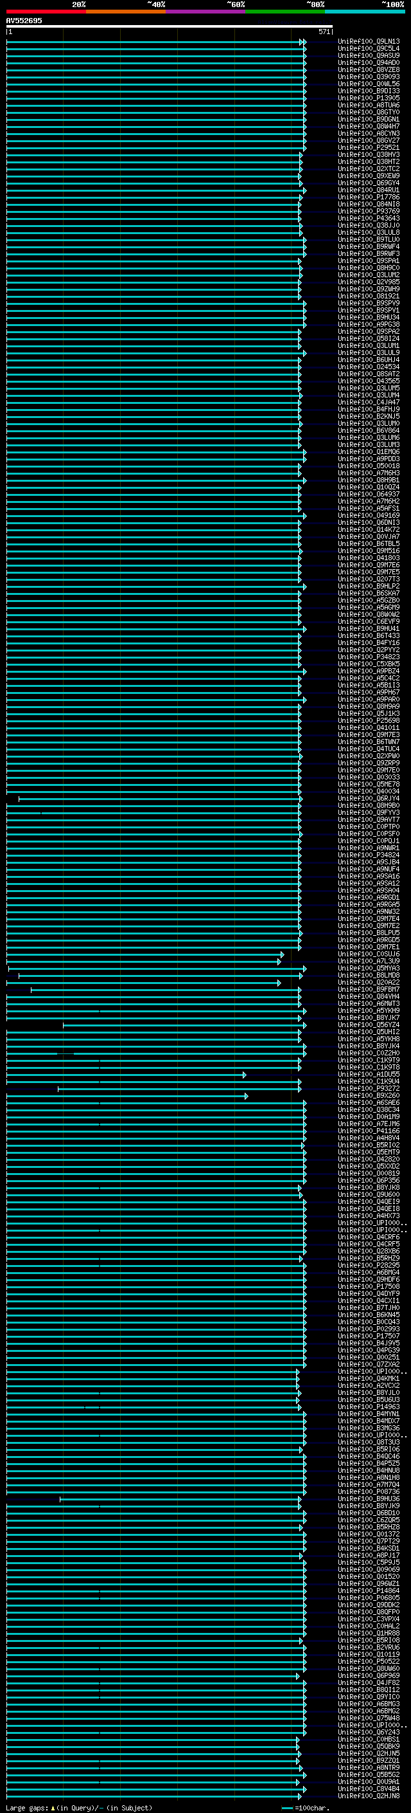Select the purple ~60% identity legend segment
Screen dimensions: 411x1813
pyautogui.click(x=206, y=12)
